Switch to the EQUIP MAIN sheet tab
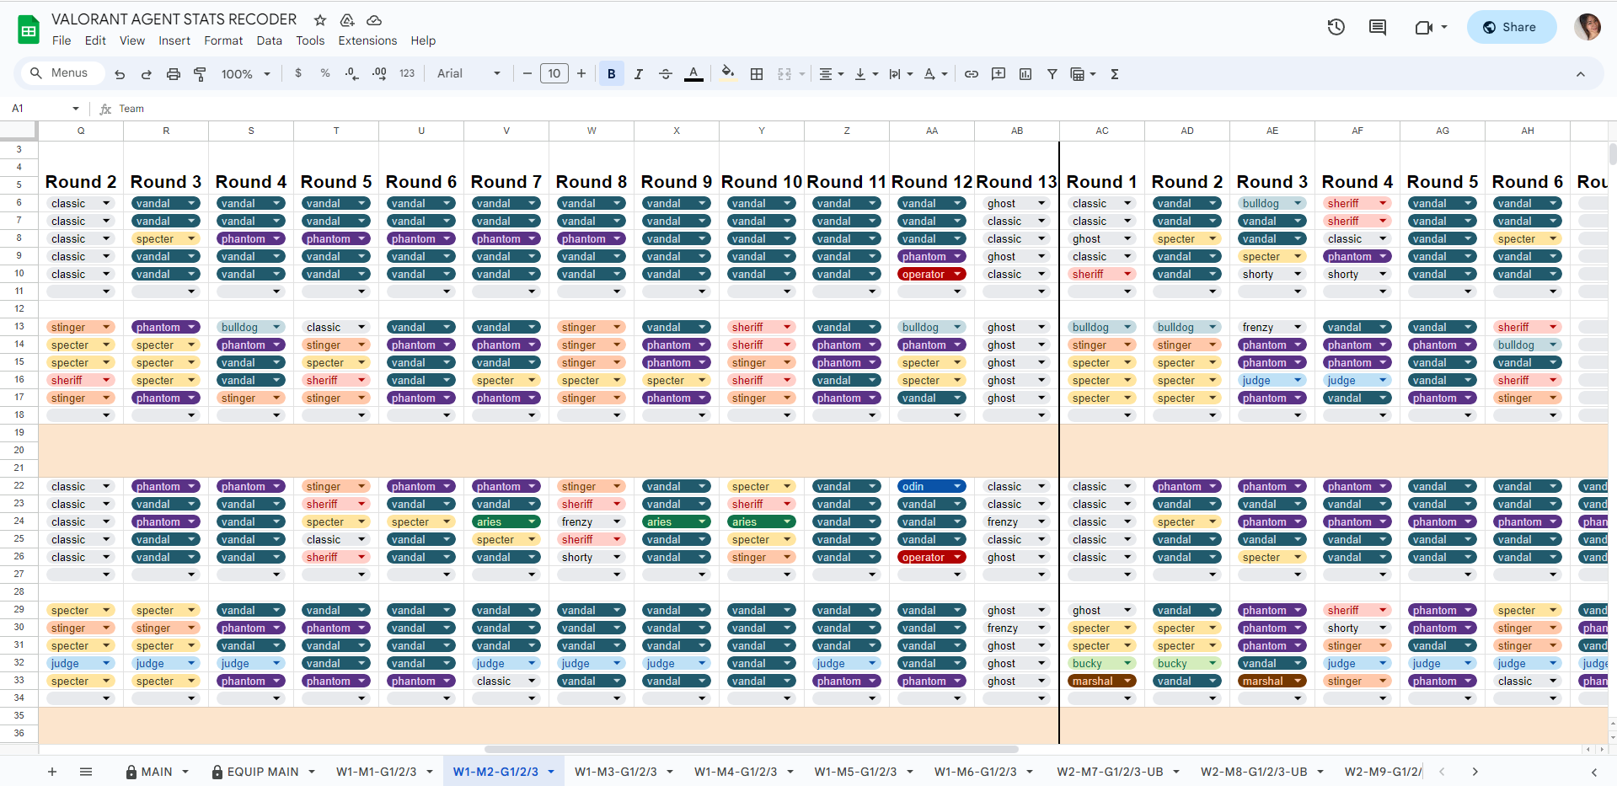Screen dimensions: 1617x786 263,772
